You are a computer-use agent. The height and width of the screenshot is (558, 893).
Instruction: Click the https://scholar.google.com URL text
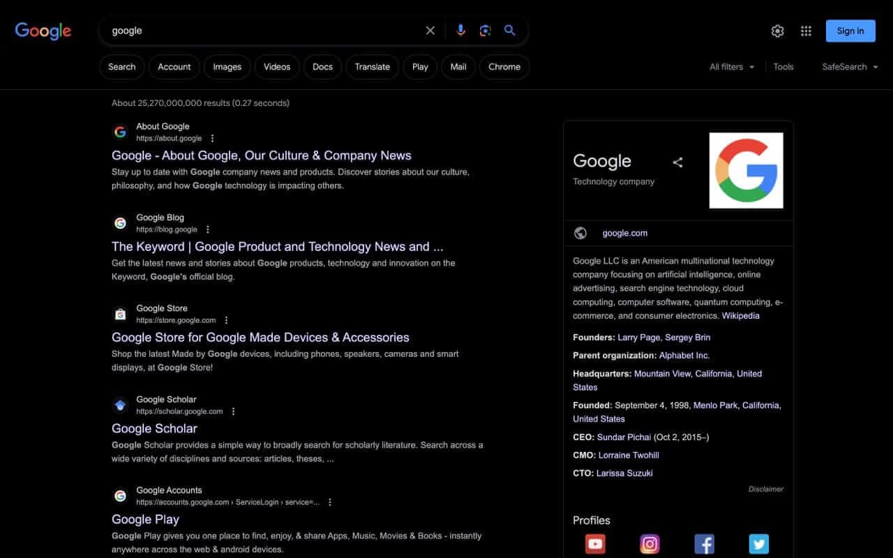coord(179,412)
